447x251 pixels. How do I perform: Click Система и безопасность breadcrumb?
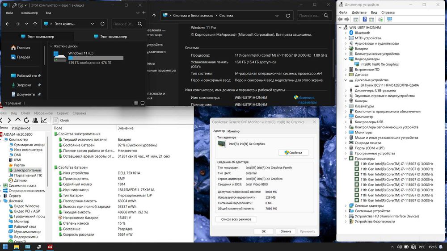click(x=193, y=16)
